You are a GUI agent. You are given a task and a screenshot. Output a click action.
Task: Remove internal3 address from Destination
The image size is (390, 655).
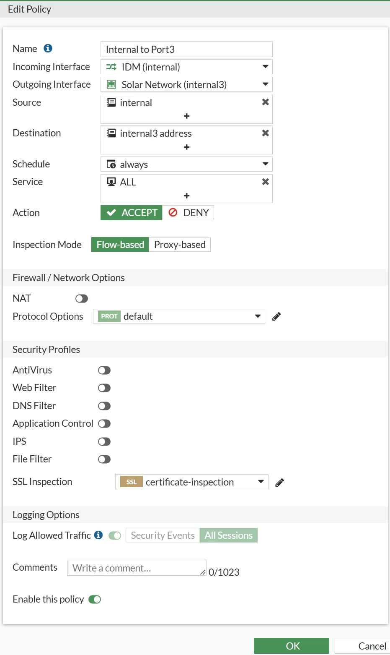[x=265, y=133]
